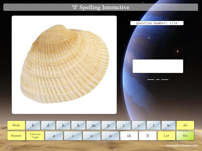The height and width of the screenshot is (151, 202).
Task: Click the letter b key
Action: (x=33, y=125)
